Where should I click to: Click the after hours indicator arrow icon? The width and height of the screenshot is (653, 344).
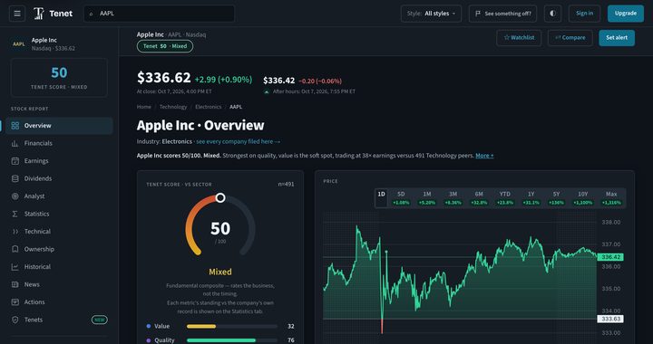[267, 91]
